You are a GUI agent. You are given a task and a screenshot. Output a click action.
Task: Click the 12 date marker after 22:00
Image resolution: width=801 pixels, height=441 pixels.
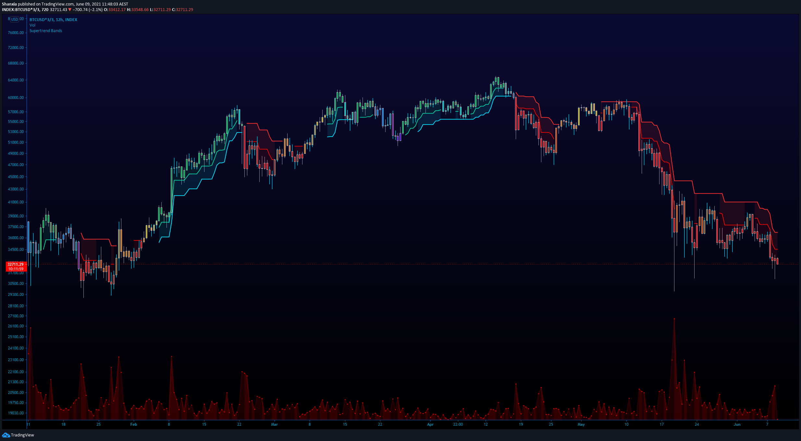click(486, 424)
